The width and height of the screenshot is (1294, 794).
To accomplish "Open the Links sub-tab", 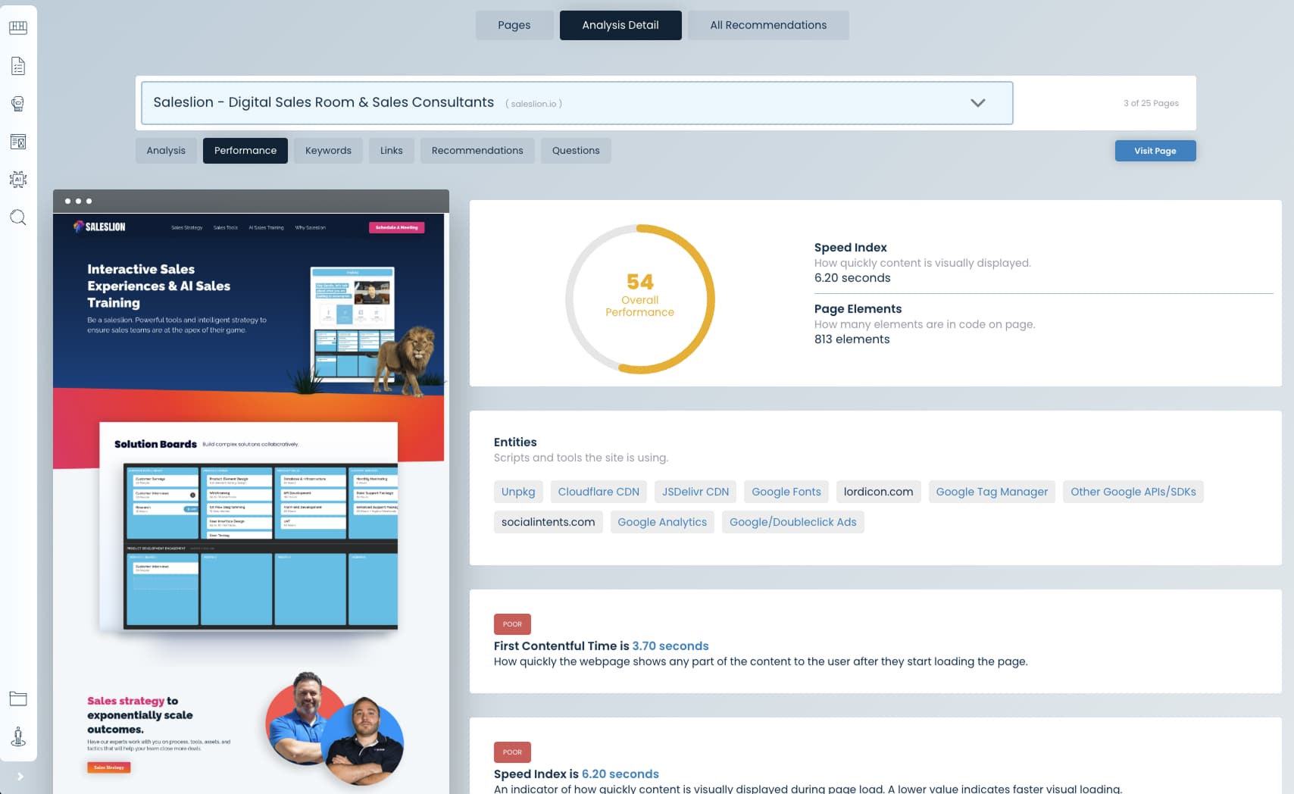I will [x=392, y=151].
